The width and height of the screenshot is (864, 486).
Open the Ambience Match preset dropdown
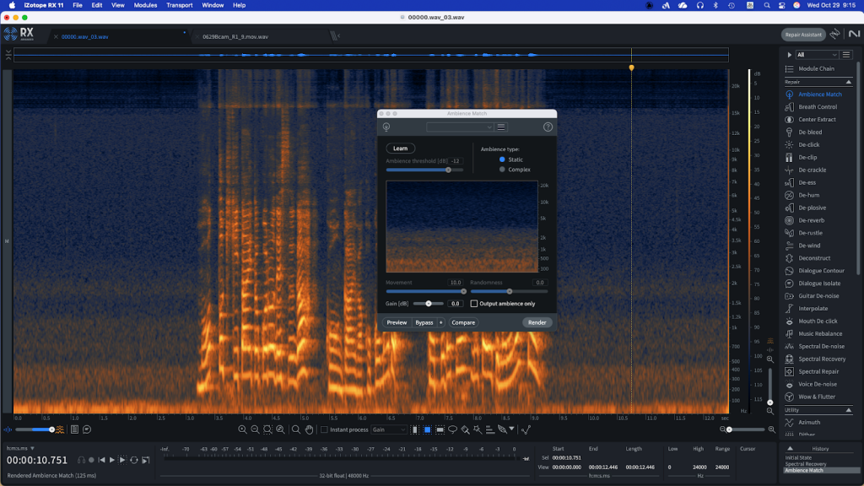click(x=460, y=127)
